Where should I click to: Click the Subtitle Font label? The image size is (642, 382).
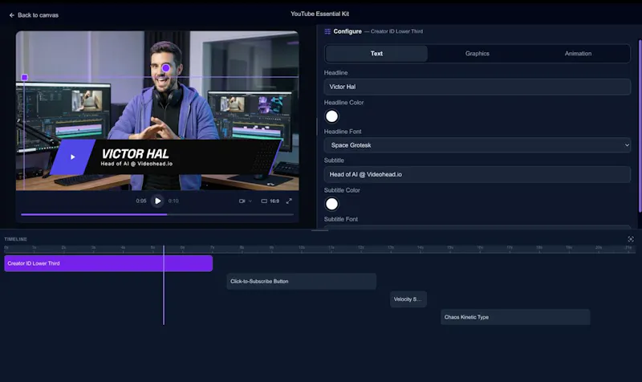pyautogui.click(x=340, y=219)
